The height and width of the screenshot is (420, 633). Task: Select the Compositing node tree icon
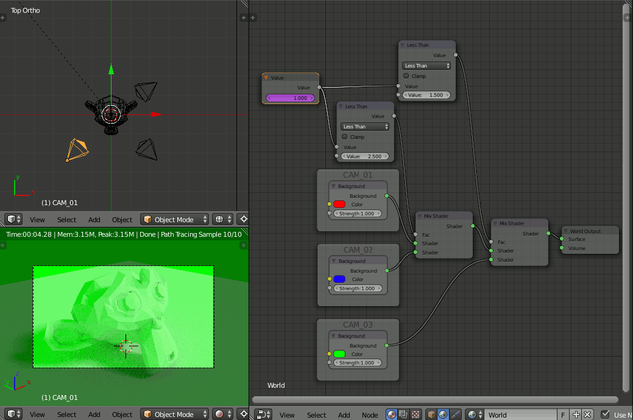tap(401, 415)
